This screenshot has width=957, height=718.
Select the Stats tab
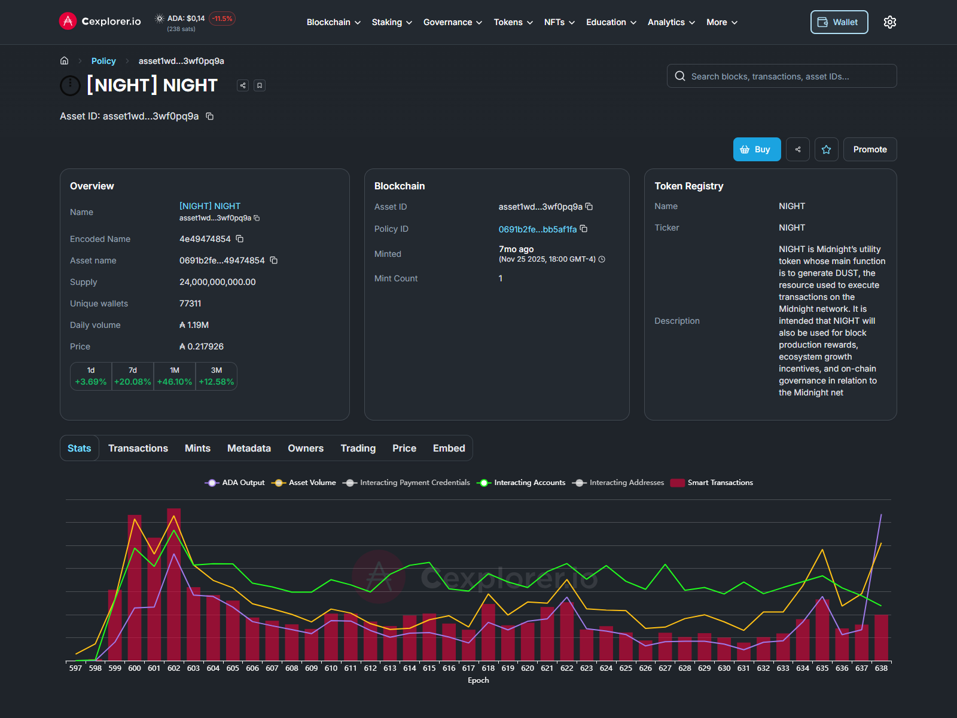click(80, 448)
